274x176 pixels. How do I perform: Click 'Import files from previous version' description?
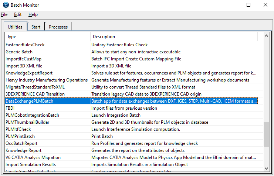point(124,108)
